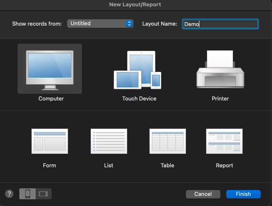This screenshot has height=206, width=272.
Task: Open the Show records from dropdown
Action: [100, 24]
